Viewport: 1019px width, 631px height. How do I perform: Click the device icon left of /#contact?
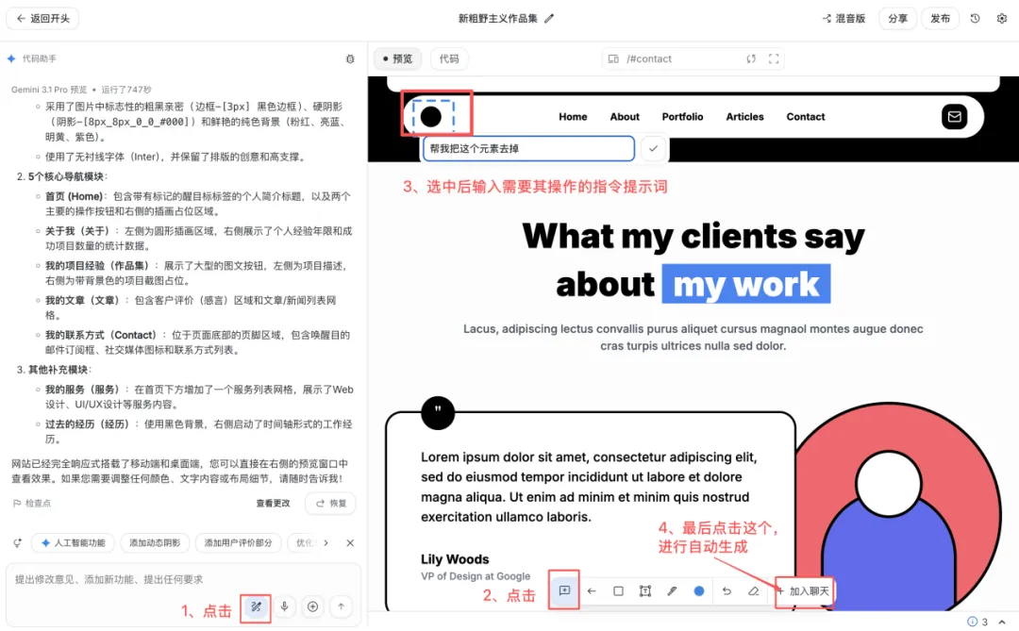613,58
